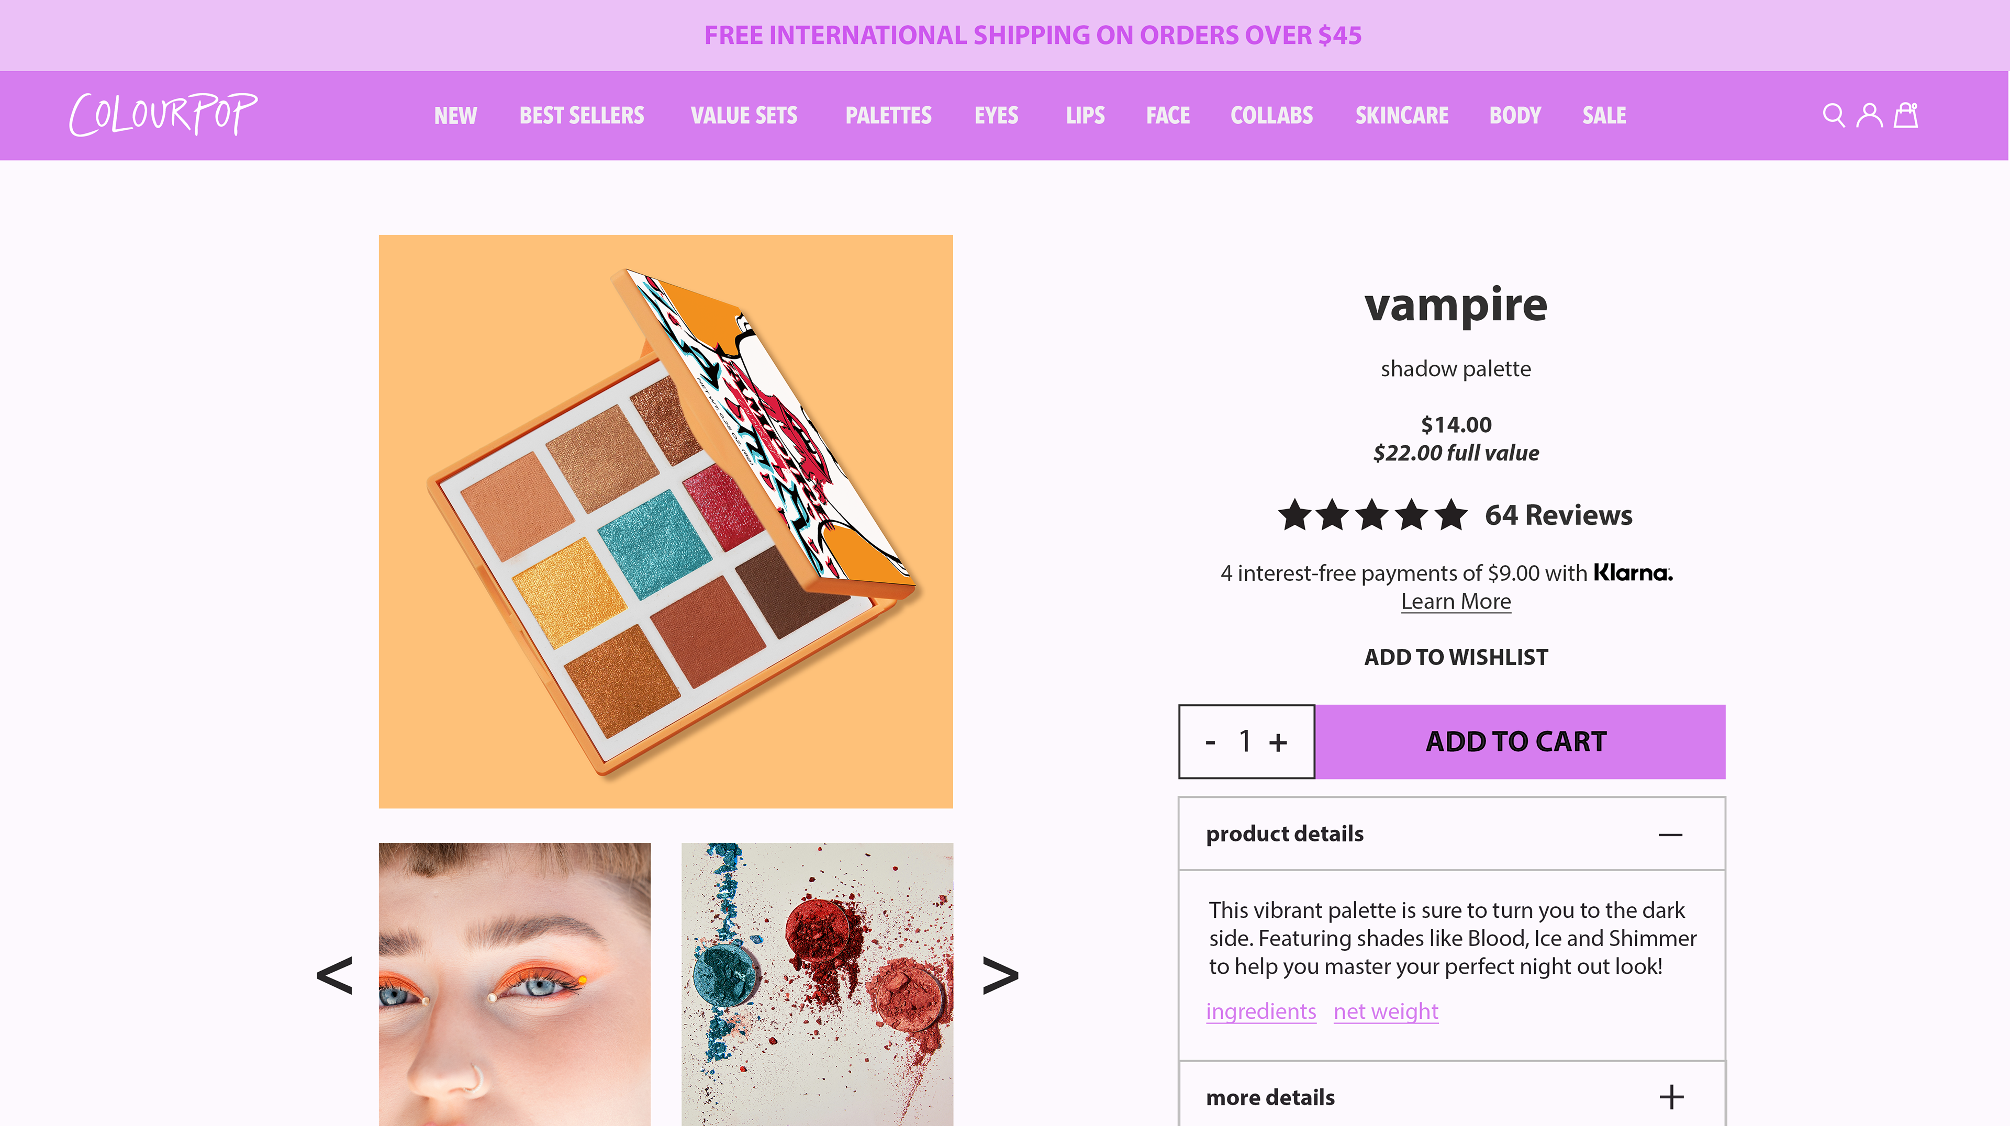Add the vampire palette to cart
The height and width of the screenshot is (1126, 2010).
point(1519,741)
